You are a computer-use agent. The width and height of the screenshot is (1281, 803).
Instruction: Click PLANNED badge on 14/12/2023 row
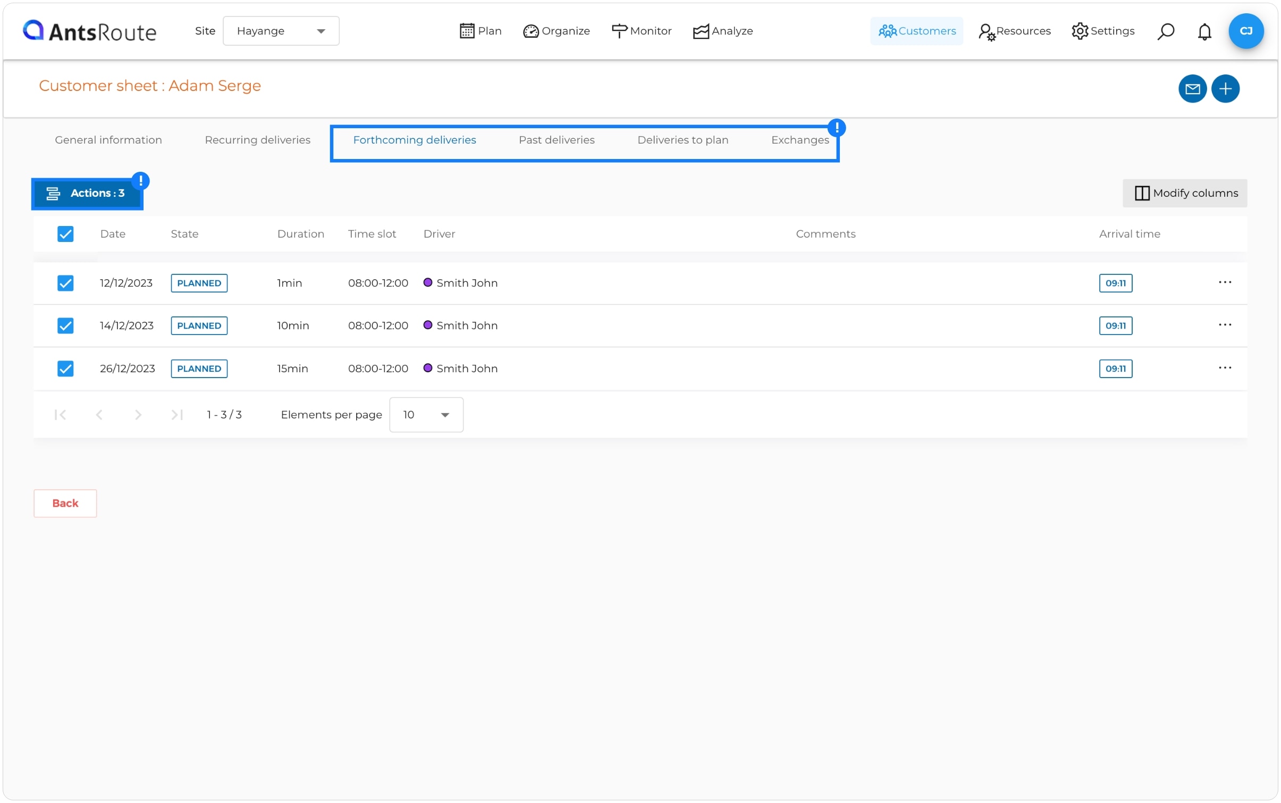[x=199, y=325]
